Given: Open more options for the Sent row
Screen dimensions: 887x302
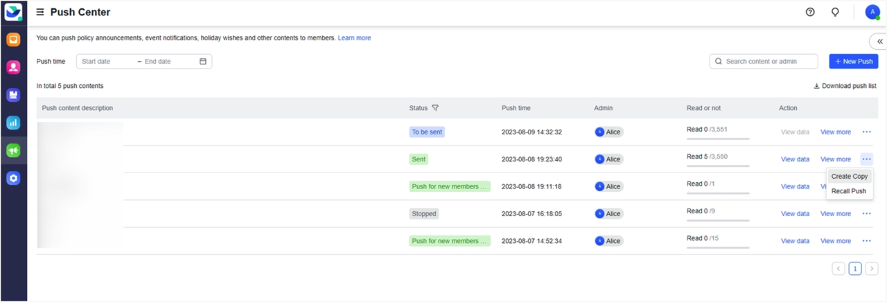Looking at the screenshot, I should (x=866, y=159).
